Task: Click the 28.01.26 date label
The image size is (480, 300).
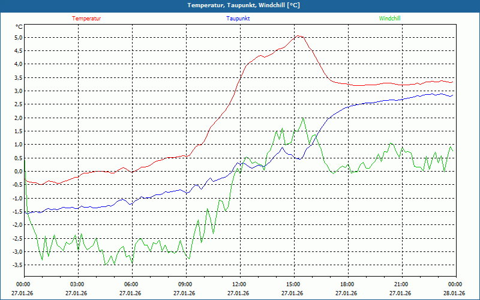Action: tap(455, 293)
